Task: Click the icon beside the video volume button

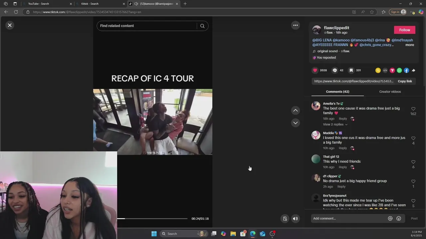Action: point(285,218)
